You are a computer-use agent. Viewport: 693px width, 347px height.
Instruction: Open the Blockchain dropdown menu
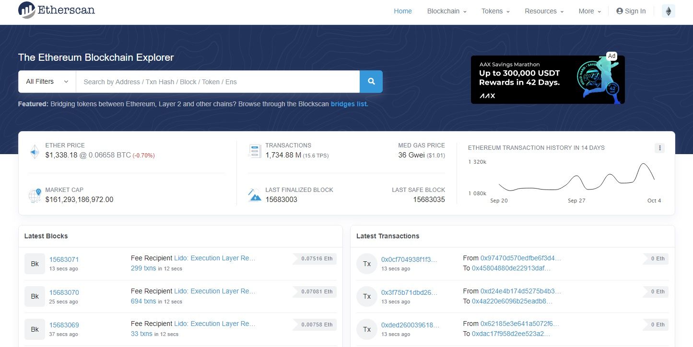[x=446, y=11]
